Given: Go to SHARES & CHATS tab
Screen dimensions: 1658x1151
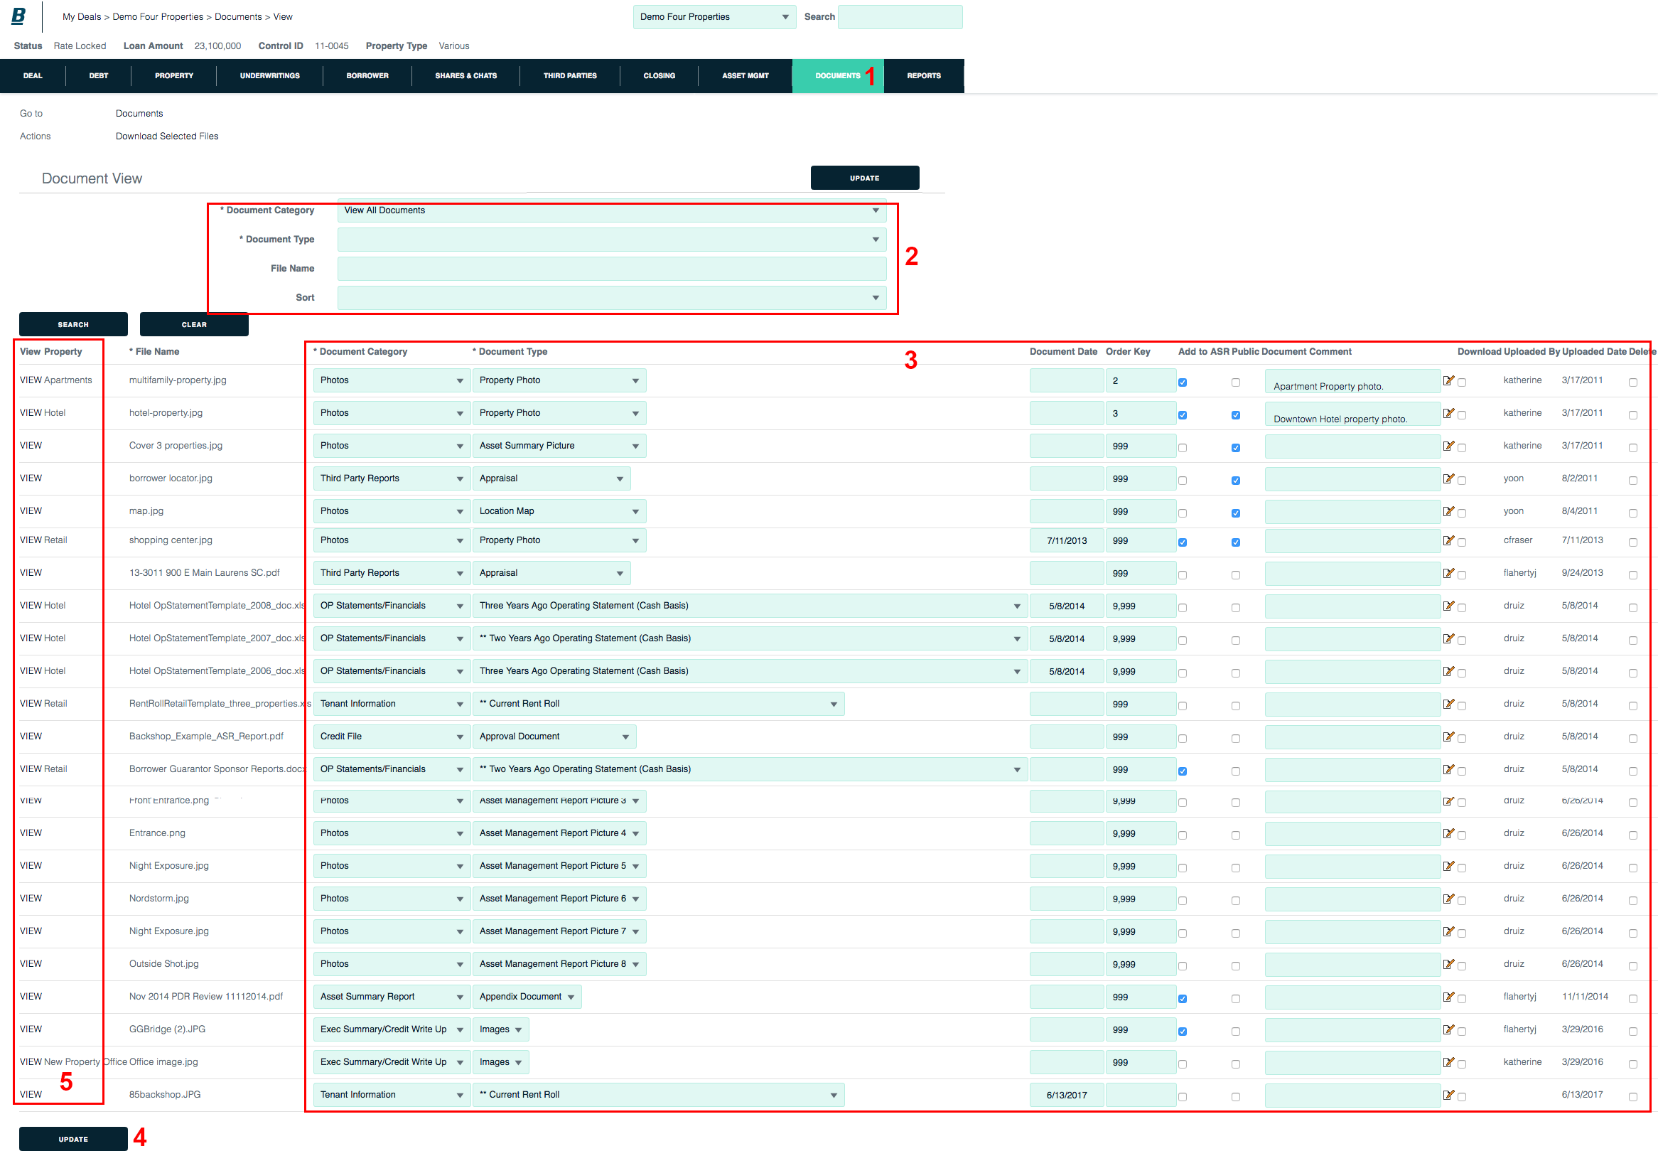Looking at the screenshot, I should [465, 76].
